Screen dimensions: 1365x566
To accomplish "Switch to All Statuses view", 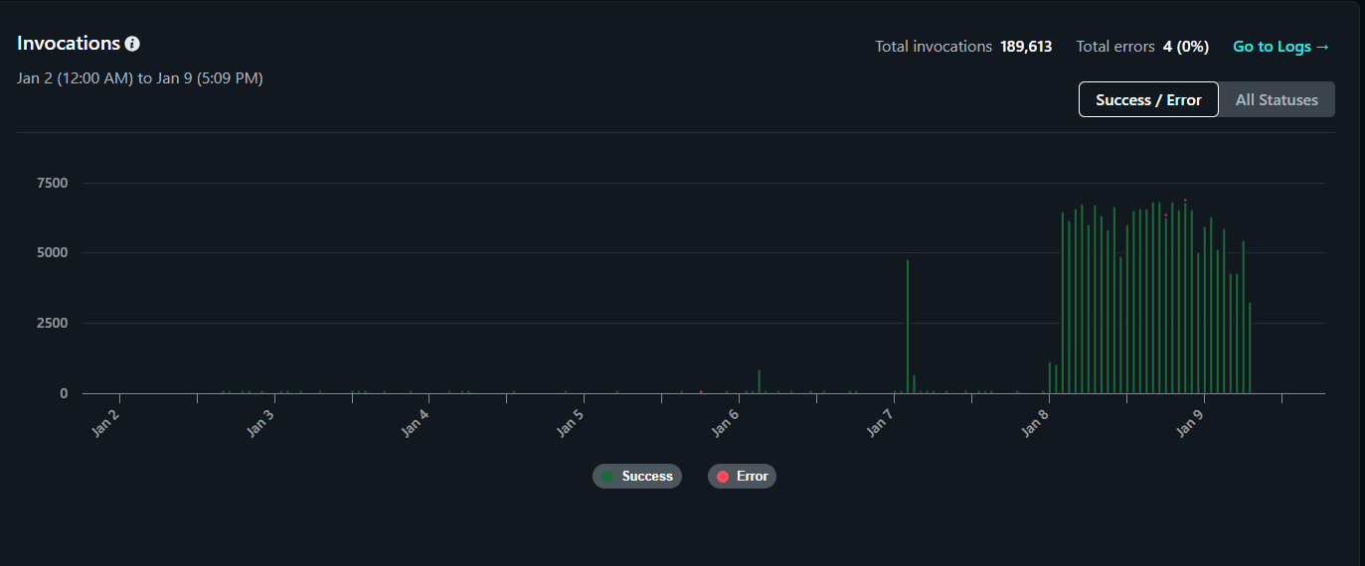I will pos(1277,99).
